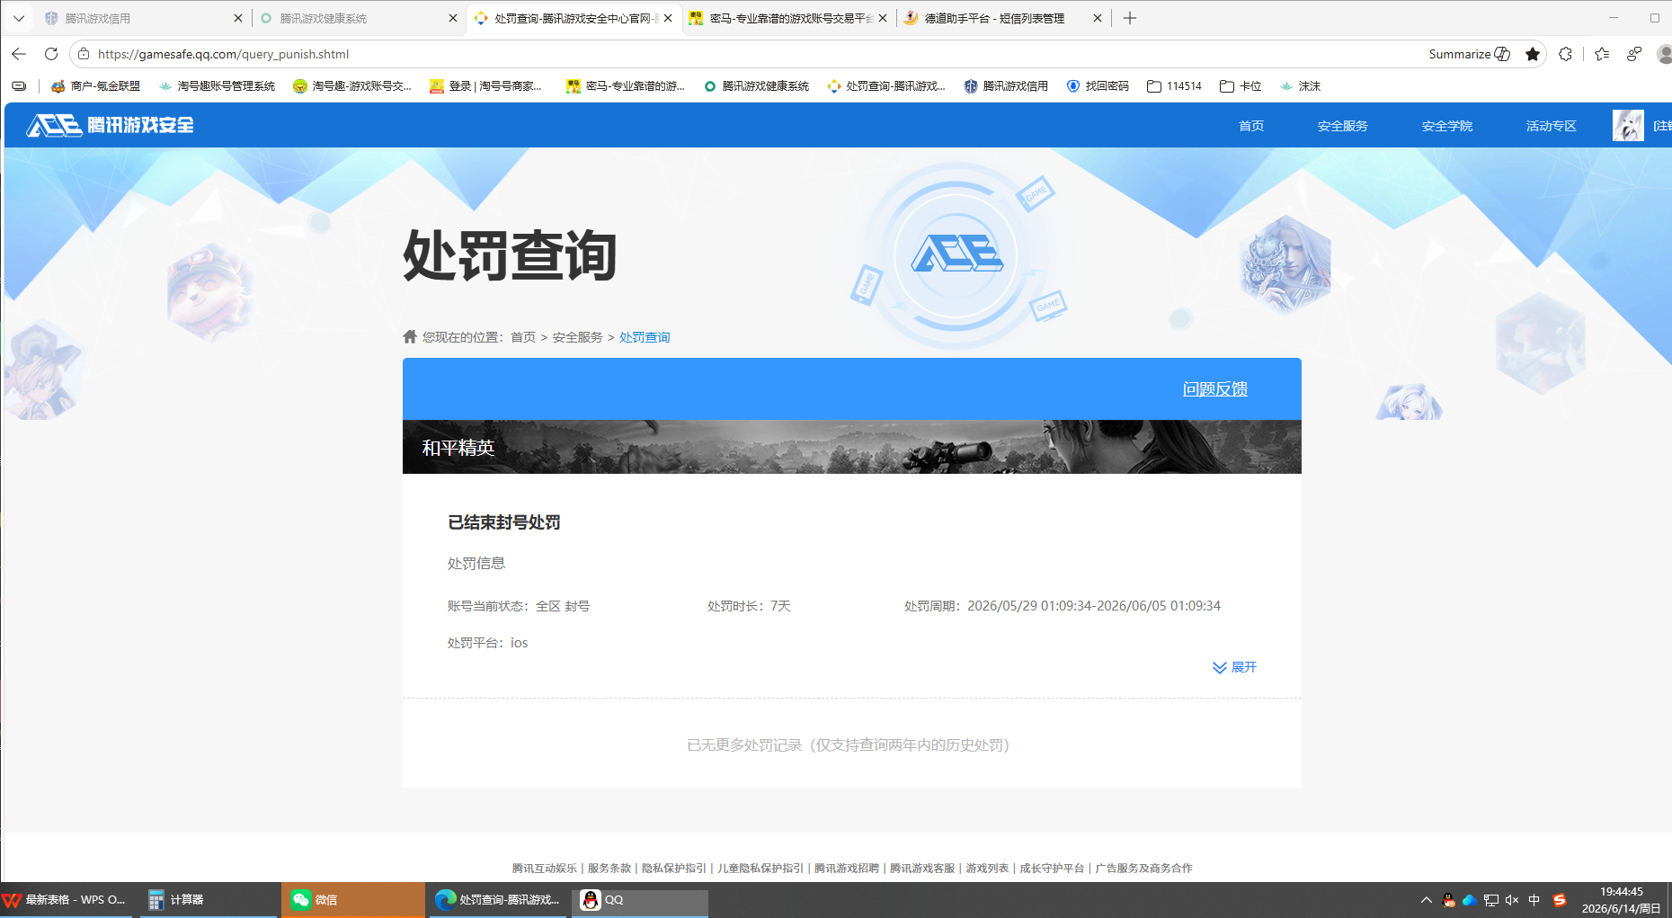Viewport: 1672px width, 918px height.
Task: Open the share icon next to favorites
Action: click(1634, 54)
